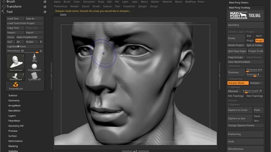Expand the FiberMesh section
The image size is (271, 152).
14,121
